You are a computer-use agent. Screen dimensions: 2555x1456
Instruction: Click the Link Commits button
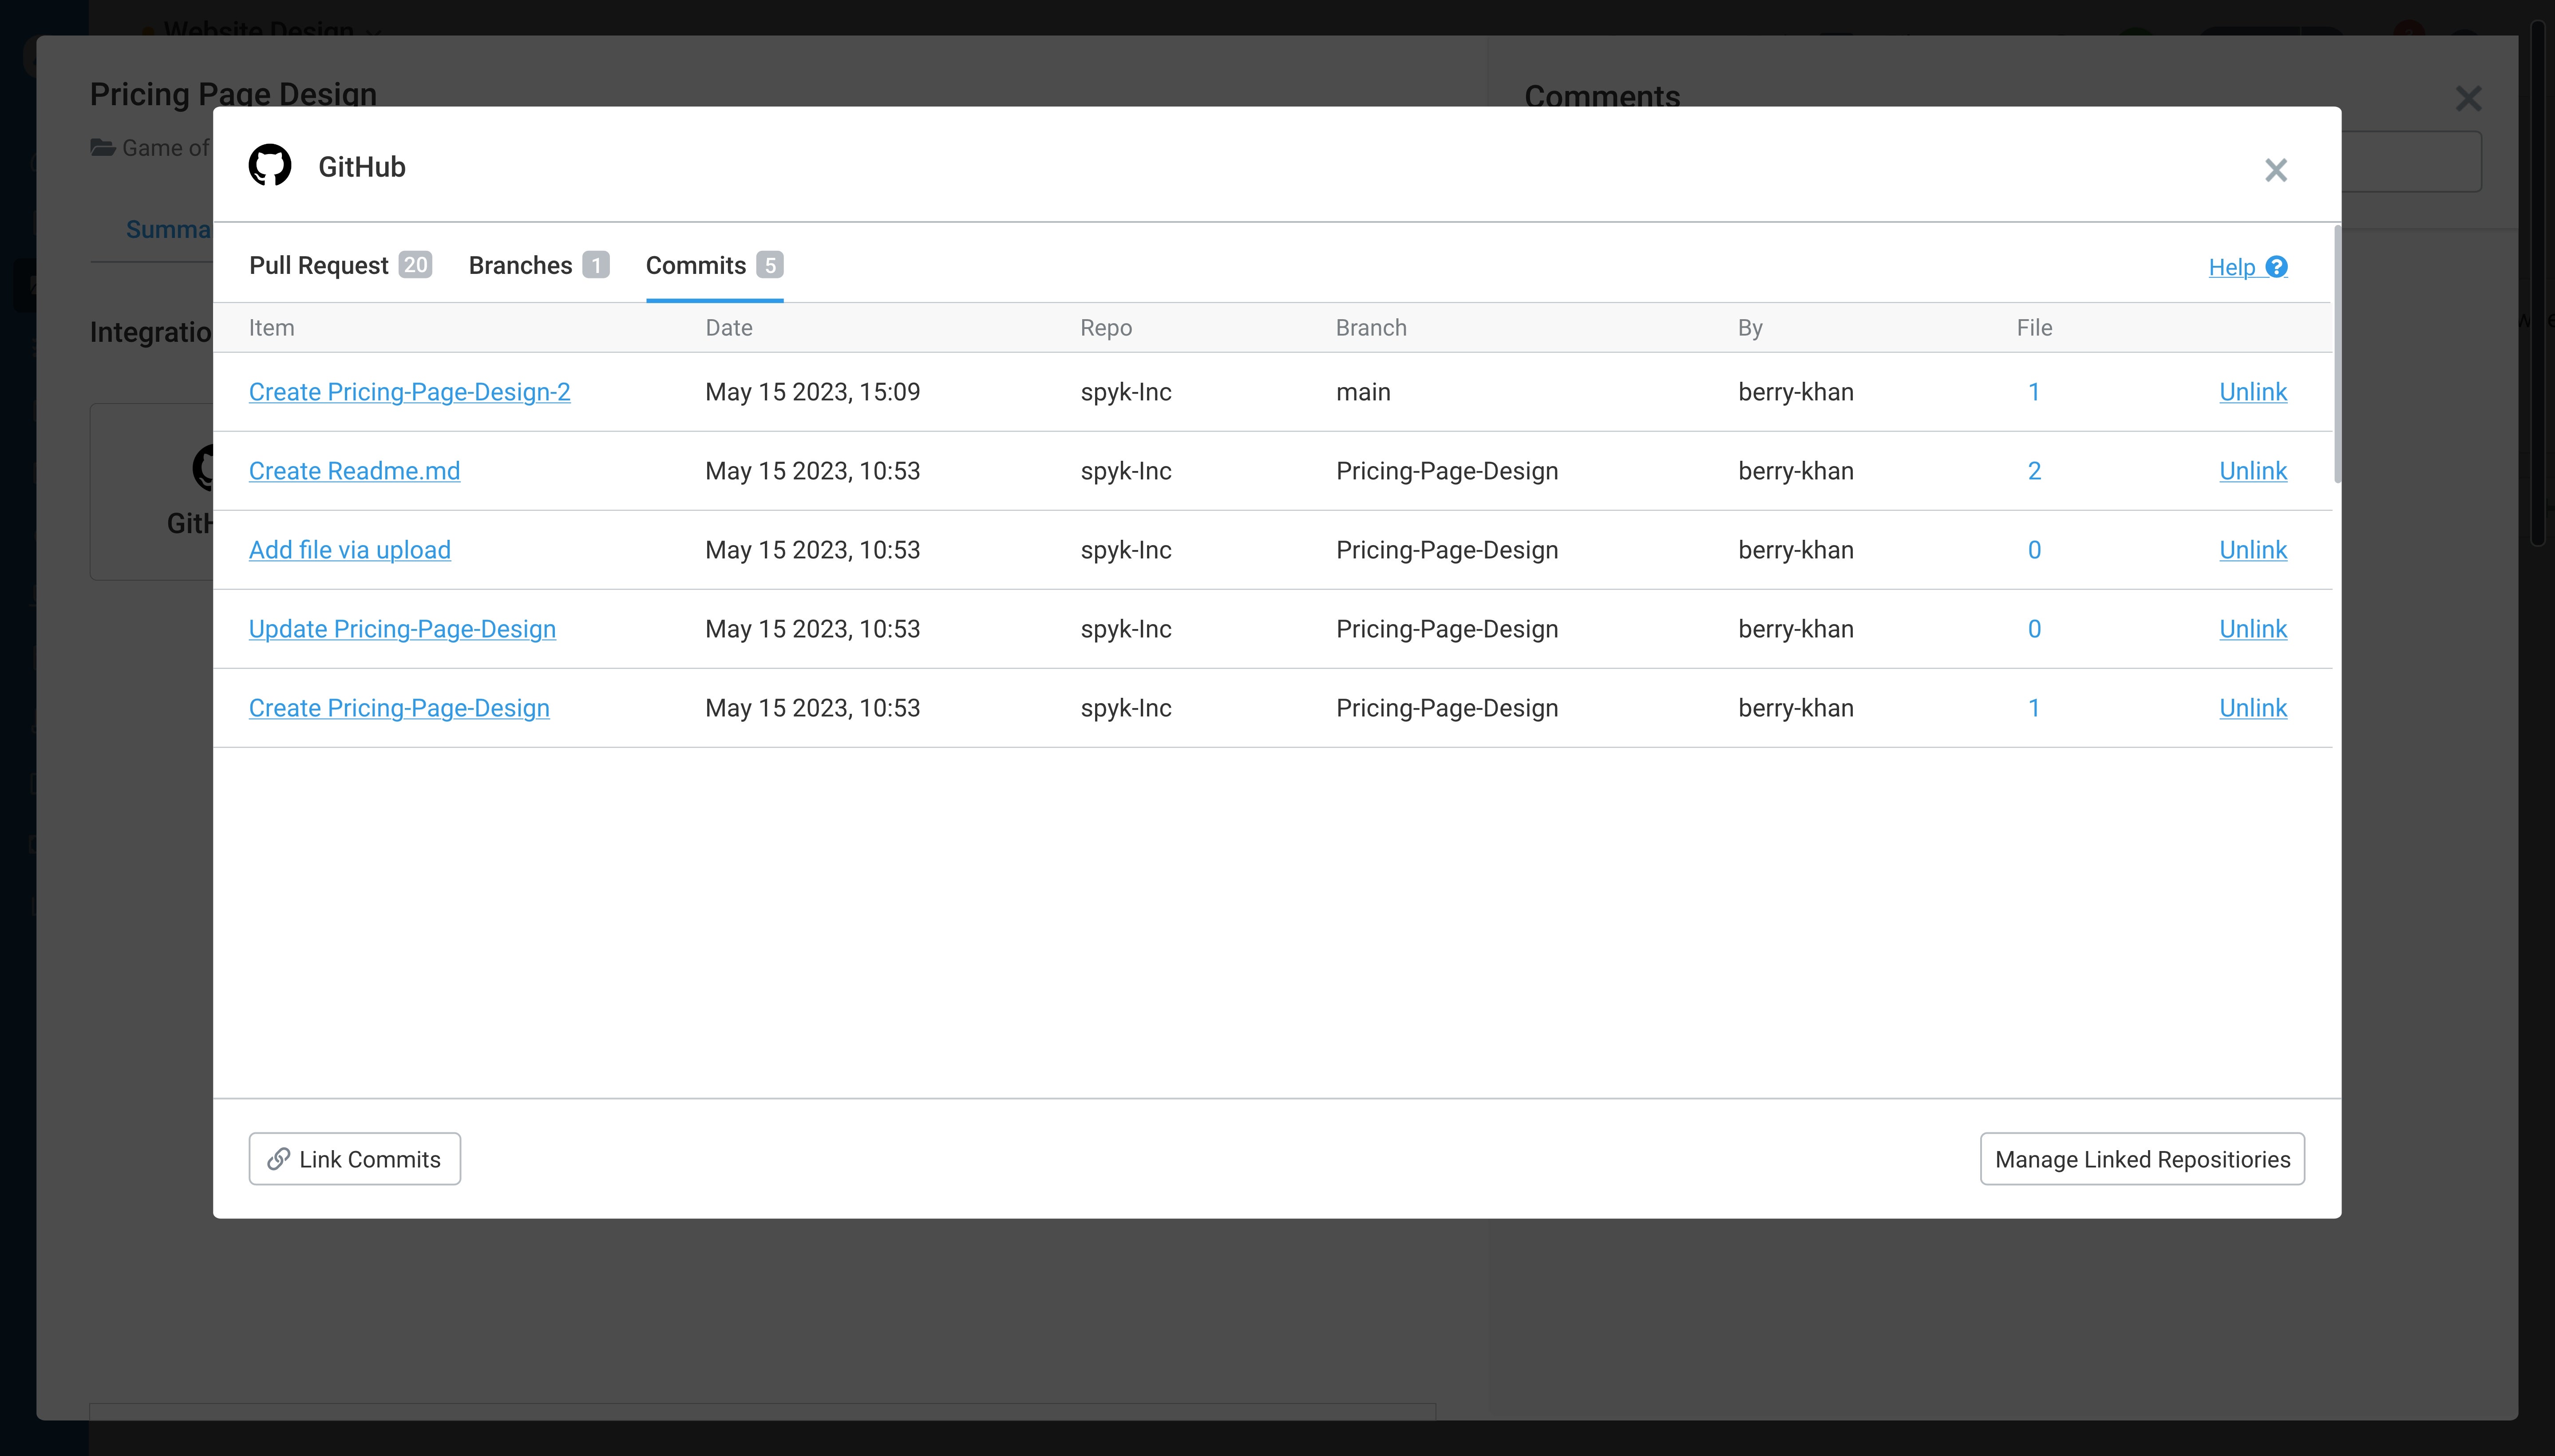354,1159
